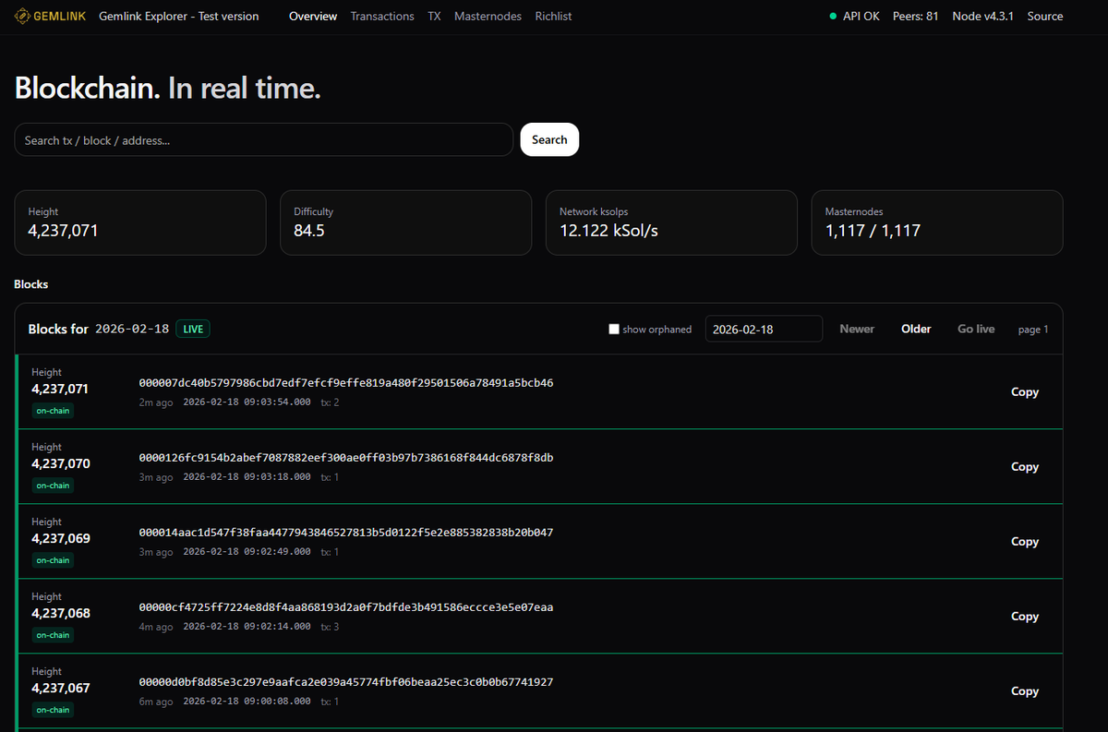Click the 2m ago label
Screen dimensions: 1108x732
(155, 402)
